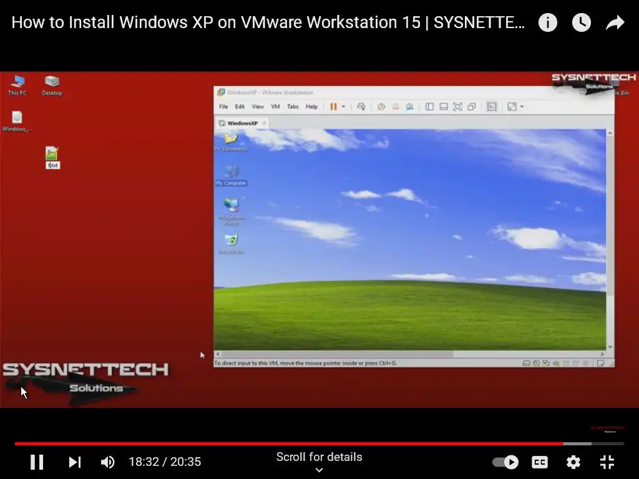
Task: Click the sound card status icon
Action: pyautogui.click(x=556, y=363)
